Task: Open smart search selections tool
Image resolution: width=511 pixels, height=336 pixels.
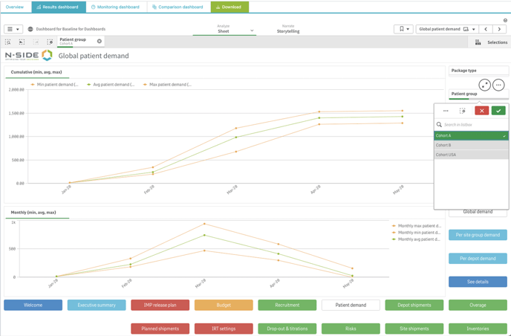Action: click(x=8, y=42)
